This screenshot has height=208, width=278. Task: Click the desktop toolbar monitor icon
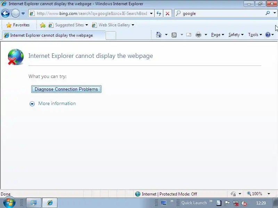(163, 203)
